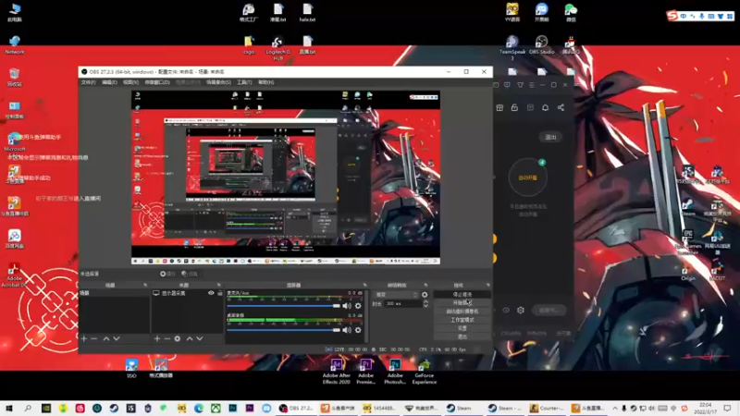Remove the selected scene with the Scenes minus icon
This screenshot has width=740, height=416.
(x=94, y=338)
